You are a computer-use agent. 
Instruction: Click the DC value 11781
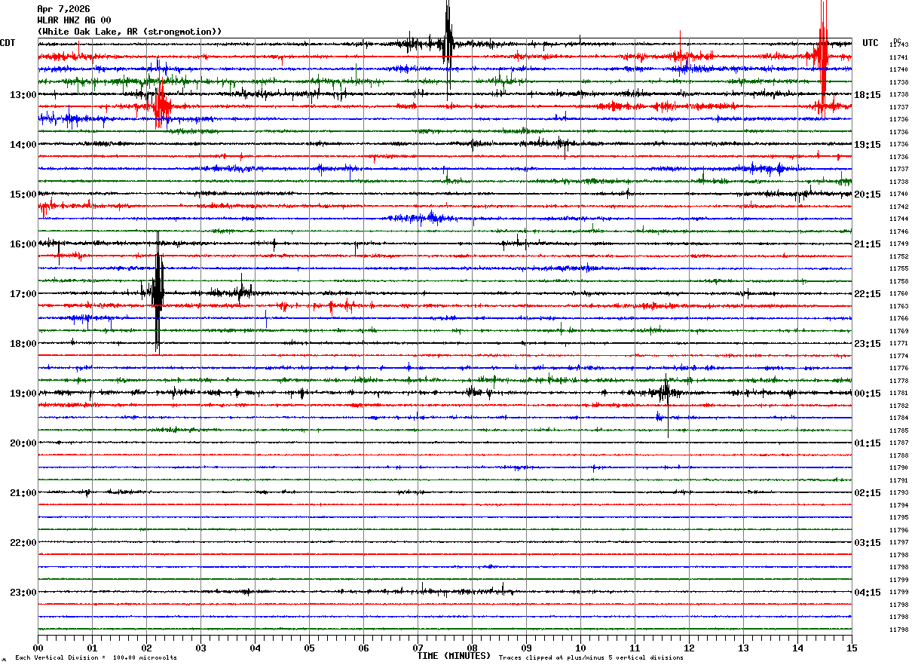[898, 393]
